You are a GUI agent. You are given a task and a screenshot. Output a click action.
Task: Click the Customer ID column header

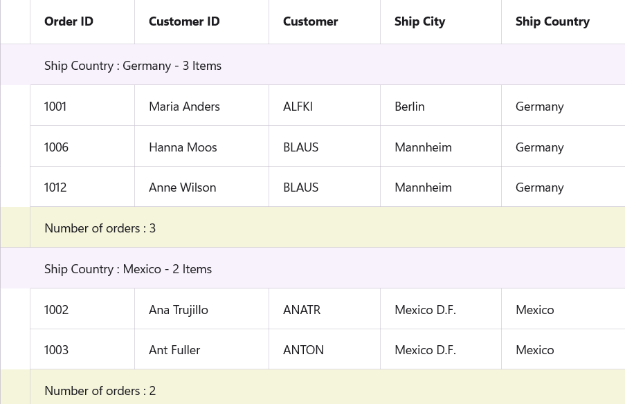184,21
